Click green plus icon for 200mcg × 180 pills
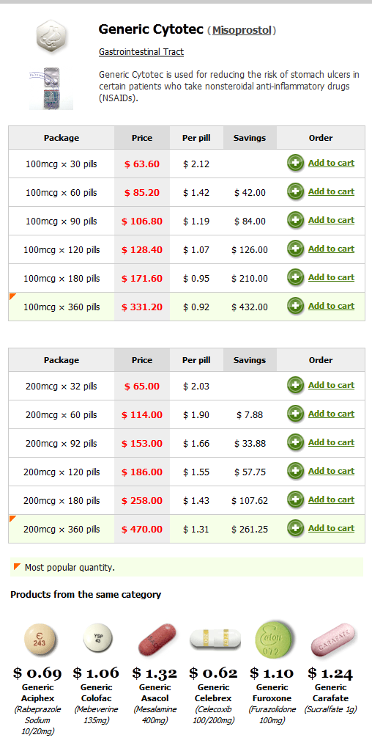Viewport: 372px width, 743px height. point(295,500)
